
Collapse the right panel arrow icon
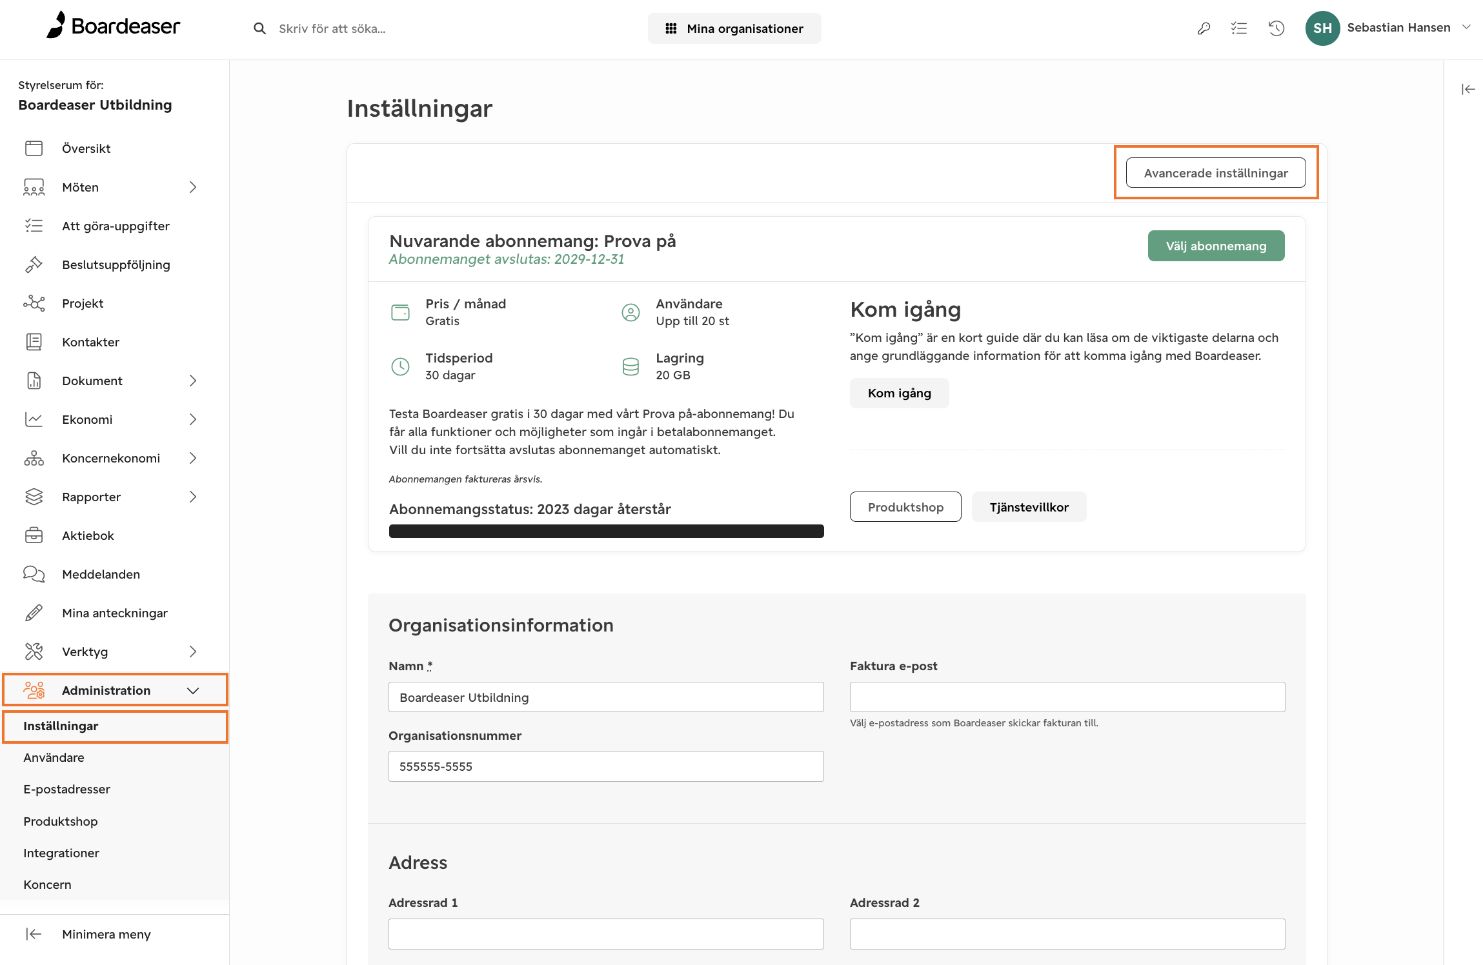pyautogui.click(x=1468, y=89)
